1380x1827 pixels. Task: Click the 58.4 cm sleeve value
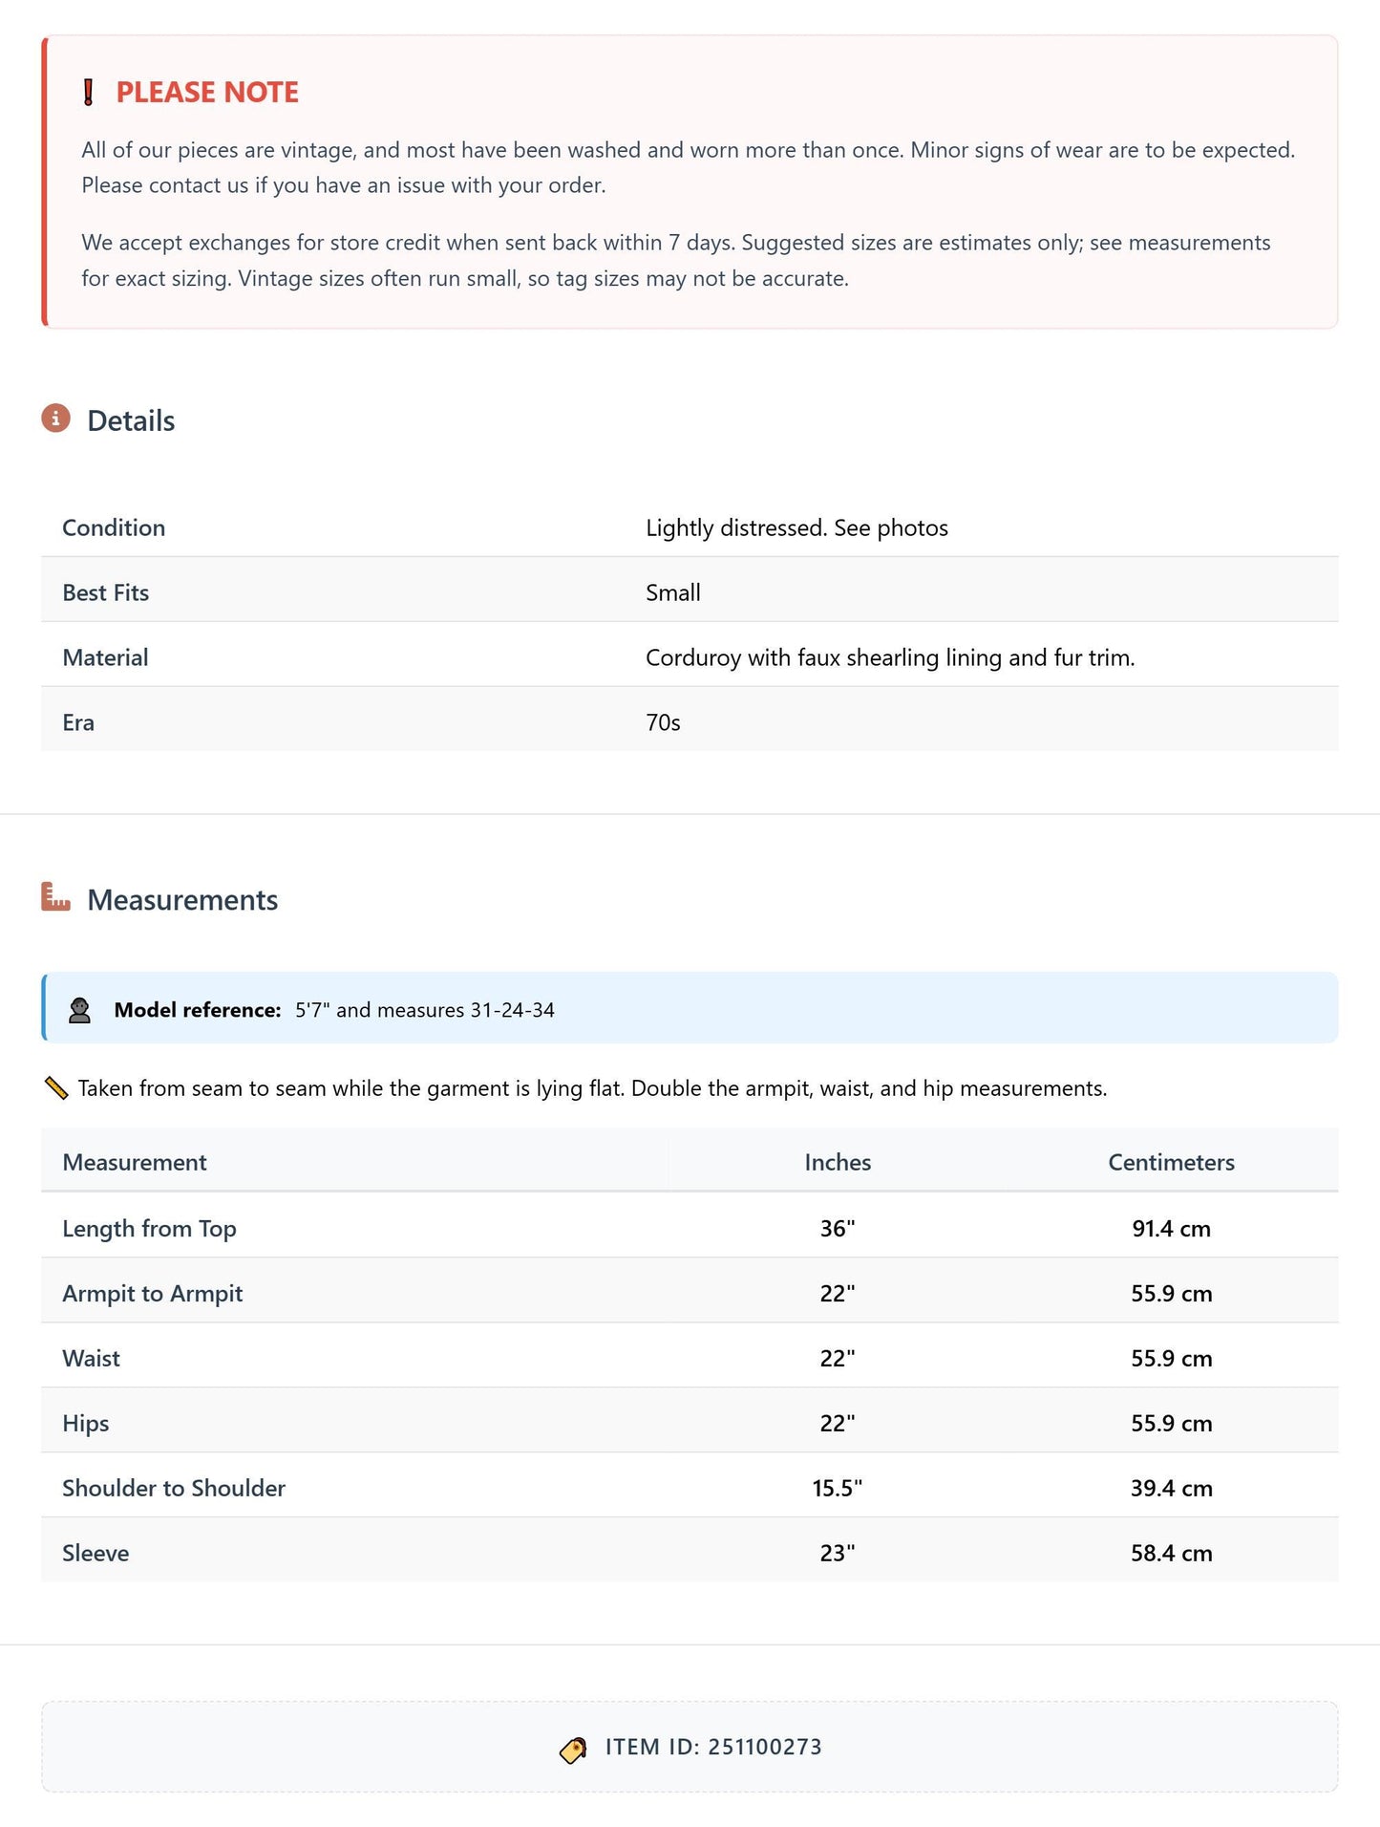coord(1172,1553)
